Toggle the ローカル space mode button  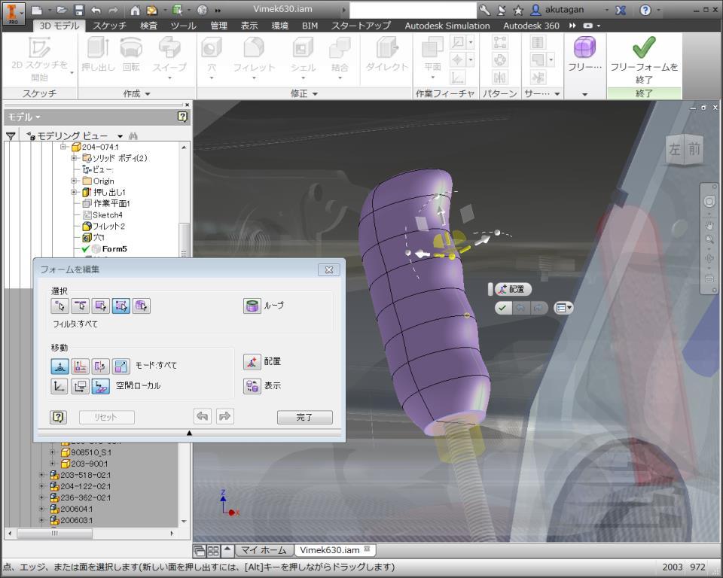click(x=100, y=386)
